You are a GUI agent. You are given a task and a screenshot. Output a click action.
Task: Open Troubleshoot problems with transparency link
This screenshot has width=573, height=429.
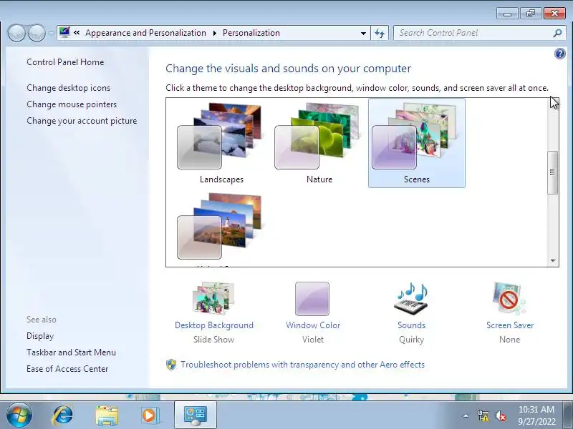tap(302, 365)
